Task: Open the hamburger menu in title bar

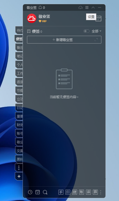Action: click(87, 7)
